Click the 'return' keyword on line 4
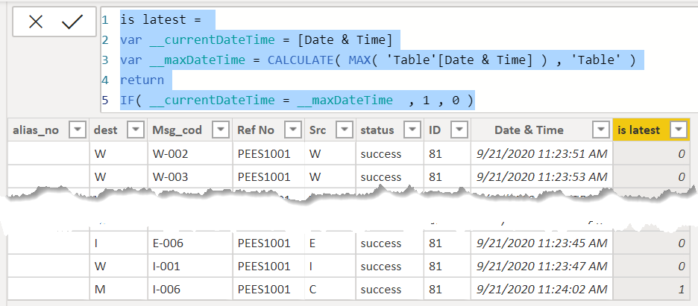 142,80
